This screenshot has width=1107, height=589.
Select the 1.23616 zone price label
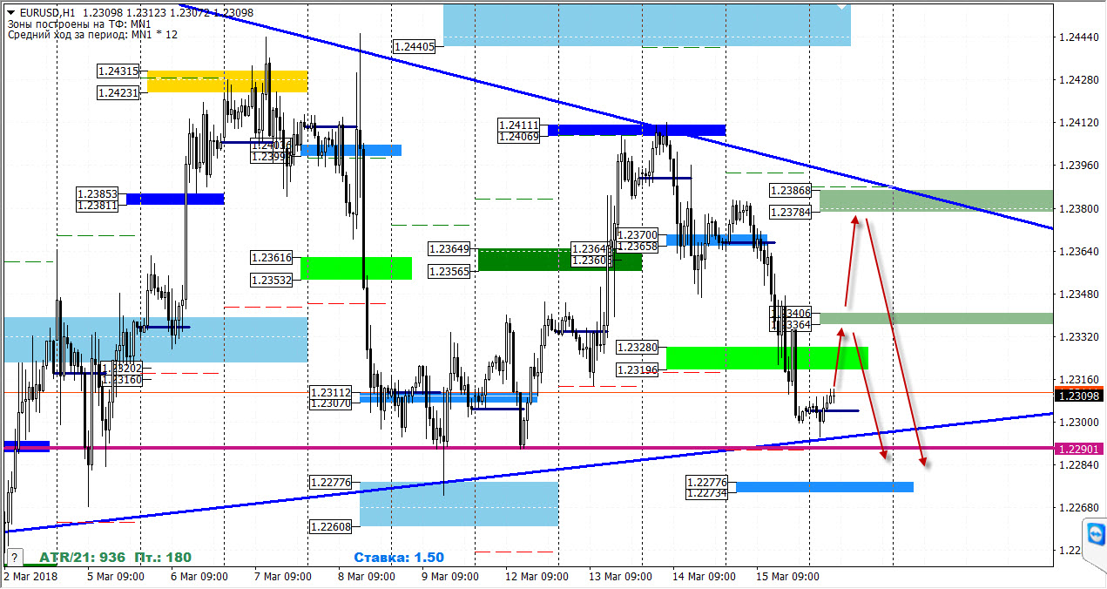point(272,258)
